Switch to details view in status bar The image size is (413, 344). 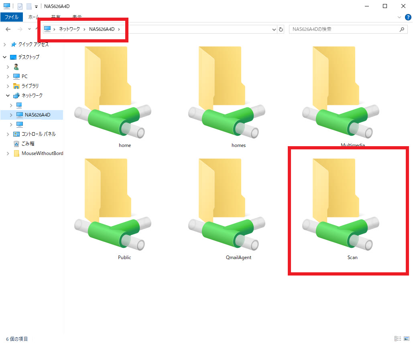(398, 339)
